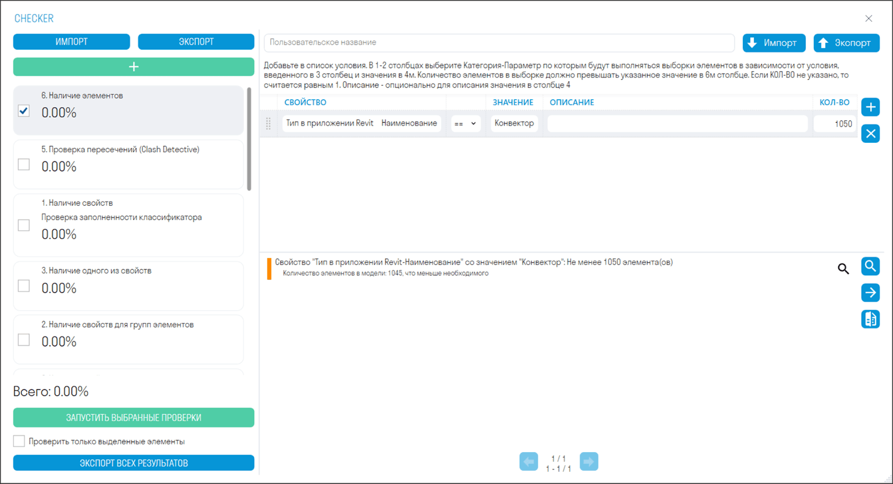Click the black magnifier icon in result row
893x484 pixels.
tap(843, 269)
